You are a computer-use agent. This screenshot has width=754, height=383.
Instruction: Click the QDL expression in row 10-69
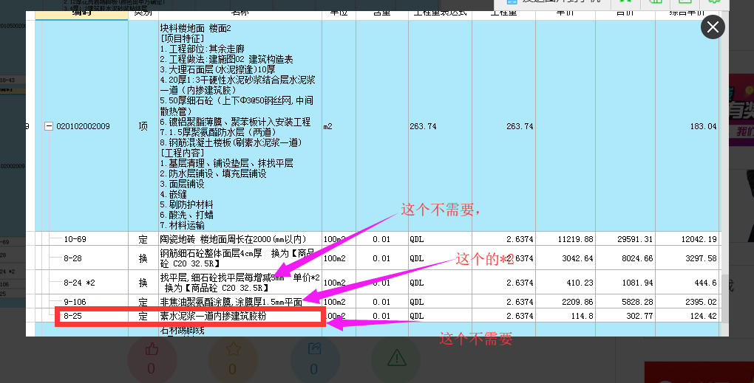[x=416, y=239]
